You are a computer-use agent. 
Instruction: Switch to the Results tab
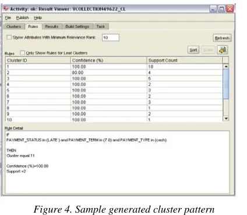point(52,27)
